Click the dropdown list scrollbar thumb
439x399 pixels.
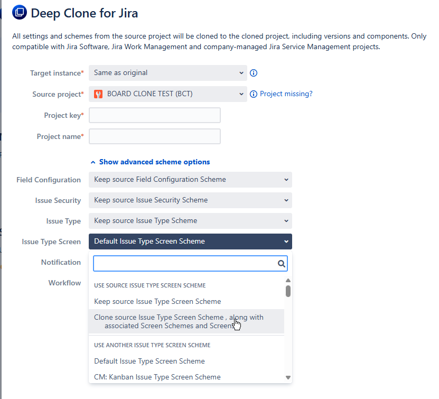288,291
